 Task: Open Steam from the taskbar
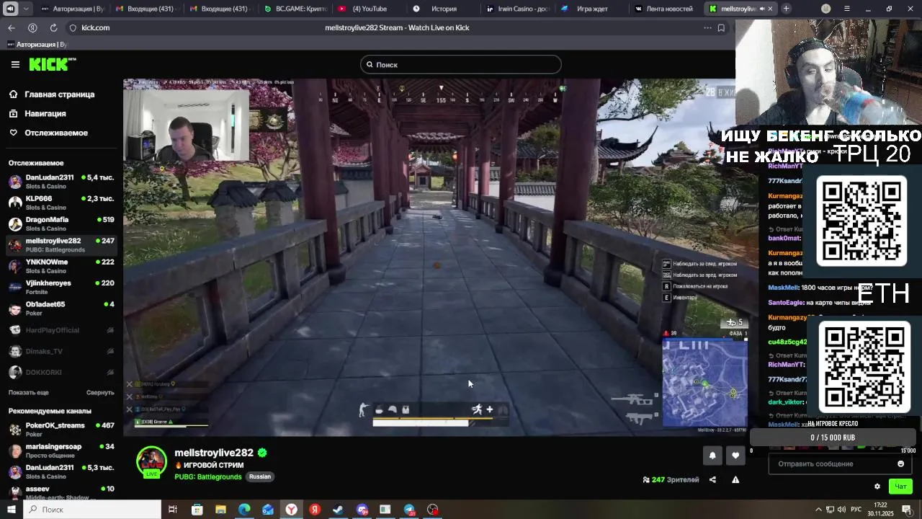pyautogui.click(x=339, y=510)
